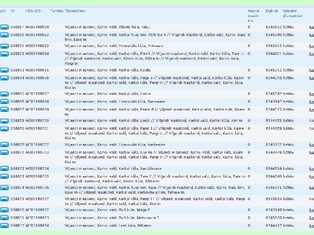Click Etak-Id value 6343149
The width and height of the screenshot is (314, 235).
tap(273, 210)
